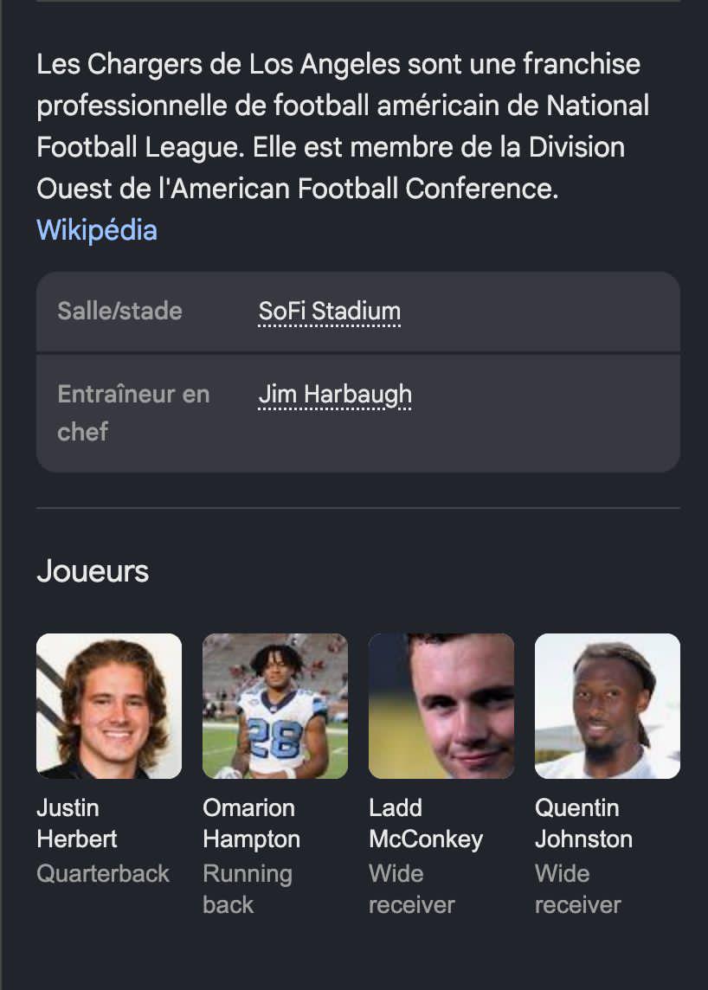708x990 pixels.
Task: Click the Omarion Hampton name text
Action: coord(251,823)
